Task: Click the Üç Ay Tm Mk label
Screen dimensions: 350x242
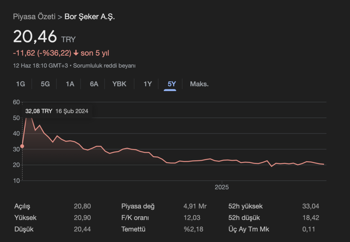Action: (249, 229)
